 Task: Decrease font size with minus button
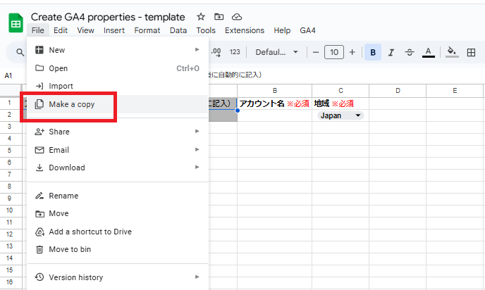[x=316, y=52]
